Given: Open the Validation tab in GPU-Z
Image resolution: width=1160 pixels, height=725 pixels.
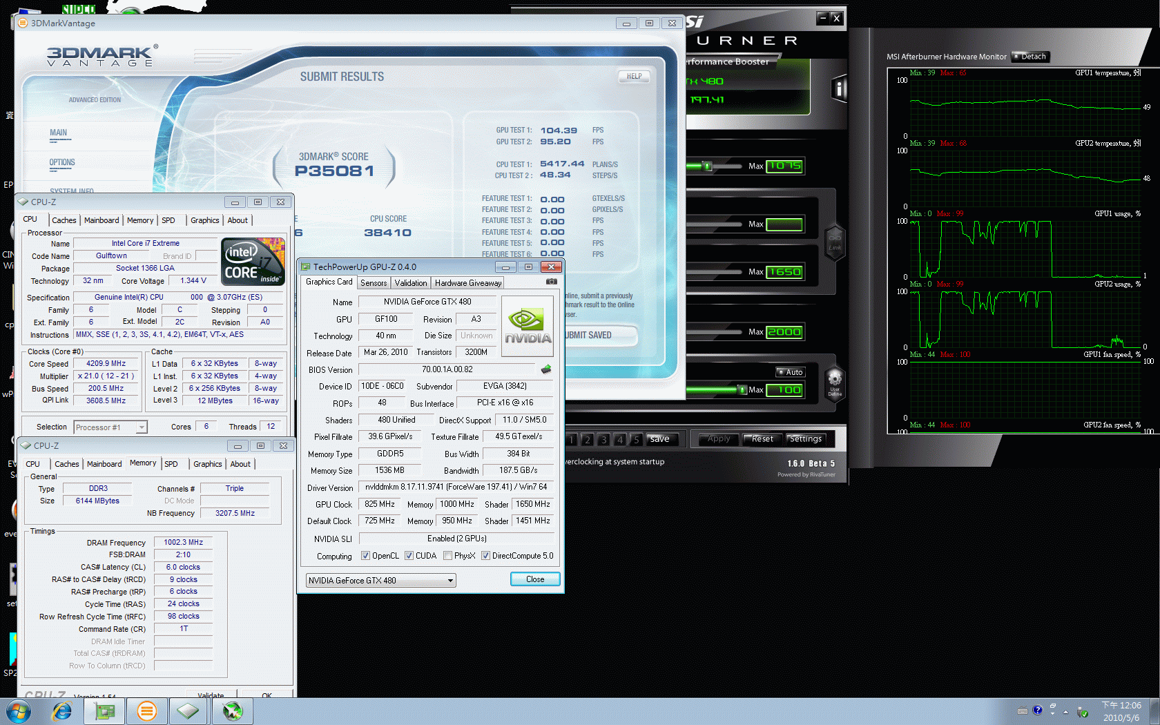Looking at the screenshot, I should 411,283.
